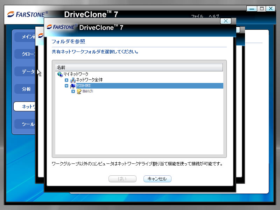Select the blurred shared folder entry

pyautogui.click(x=88, y=91)
